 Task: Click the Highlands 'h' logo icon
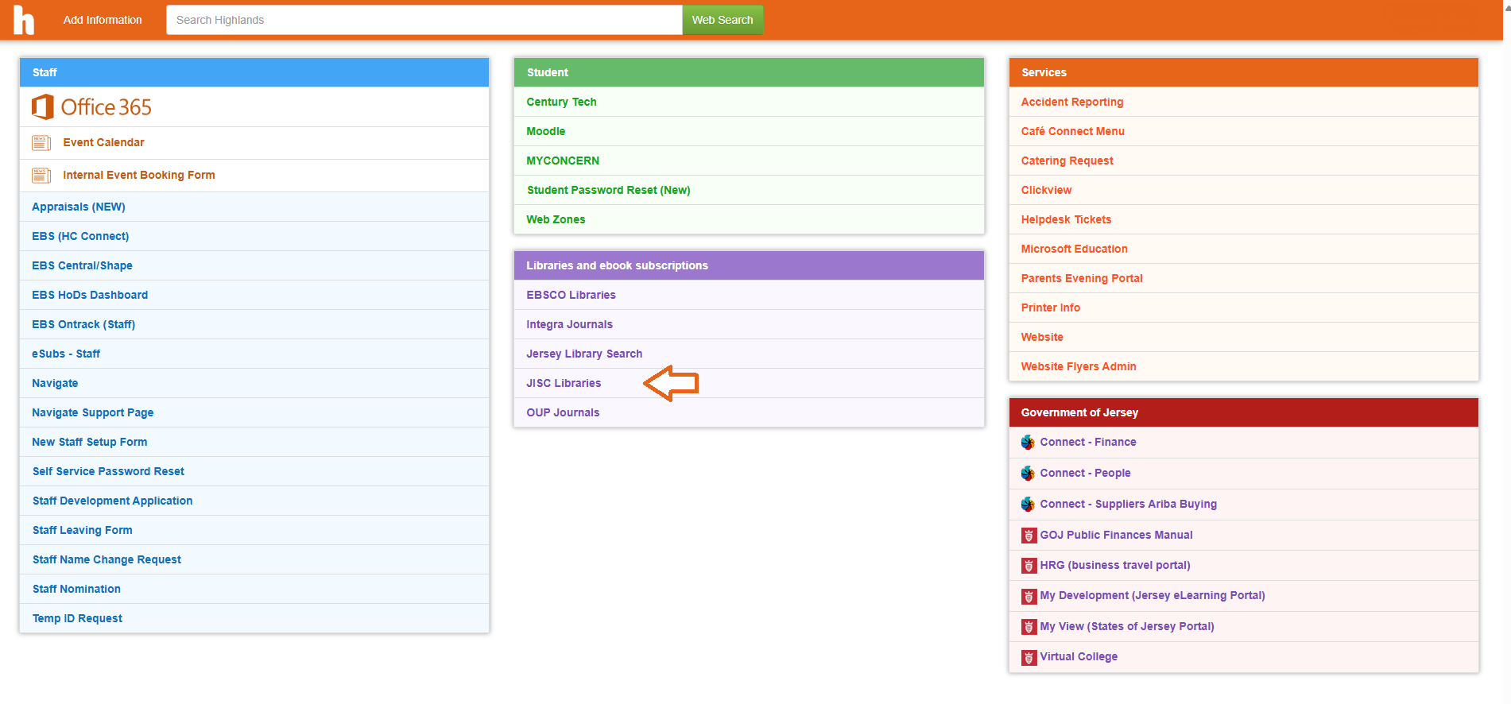pyautogui.click(x=24, y=20)
